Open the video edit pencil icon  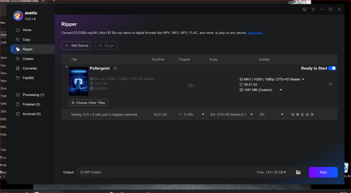[x=302, y=115]
